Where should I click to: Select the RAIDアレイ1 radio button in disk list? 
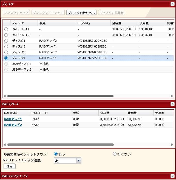[x=6, y=29]
